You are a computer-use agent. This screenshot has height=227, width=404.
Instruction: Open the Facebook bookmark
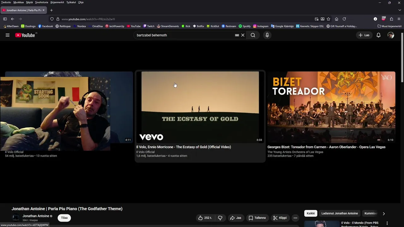point(45,26)
